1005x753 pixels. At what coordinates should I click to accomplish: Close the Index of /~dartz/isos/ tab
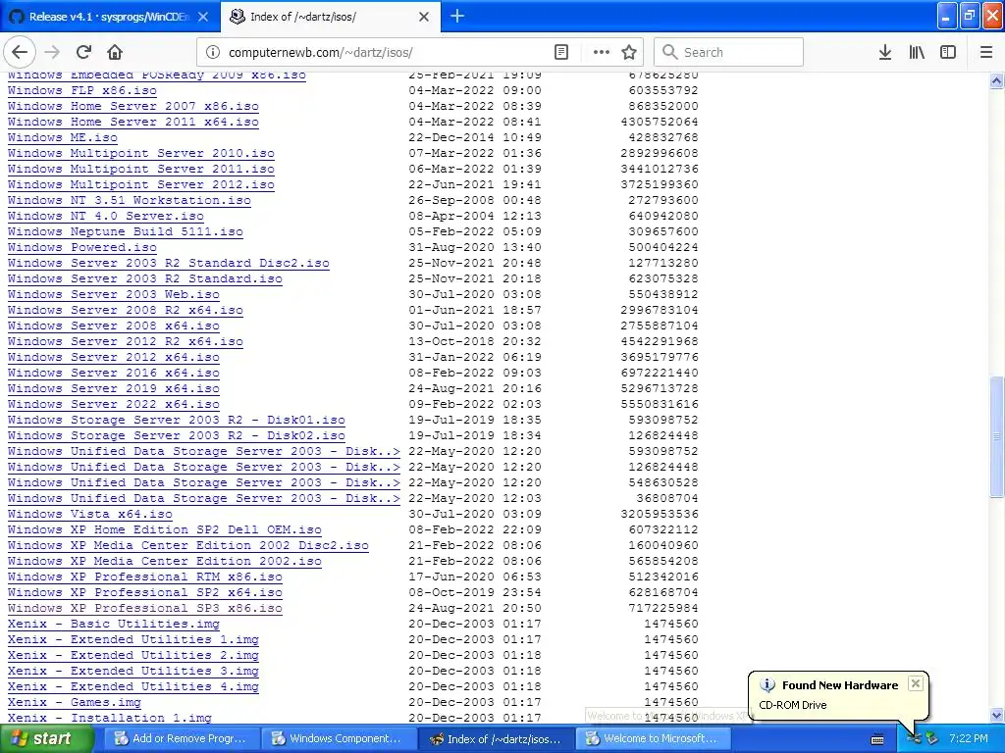(x=424, y=17)
